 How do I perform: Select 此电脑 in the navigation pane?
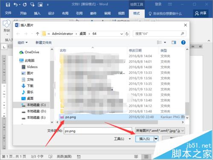(x=27, y=61)
